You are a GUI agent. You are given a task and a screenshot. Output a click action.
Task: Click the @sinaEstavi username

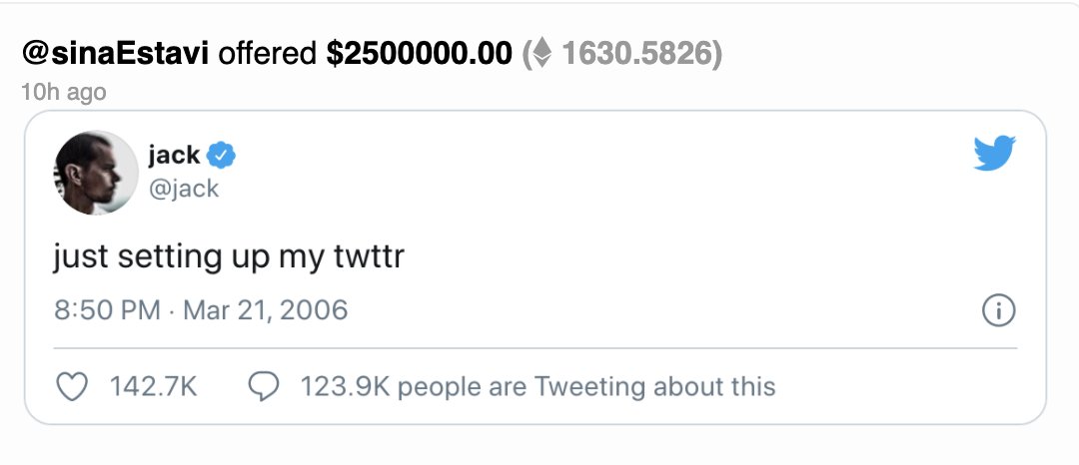click(115, 54)
